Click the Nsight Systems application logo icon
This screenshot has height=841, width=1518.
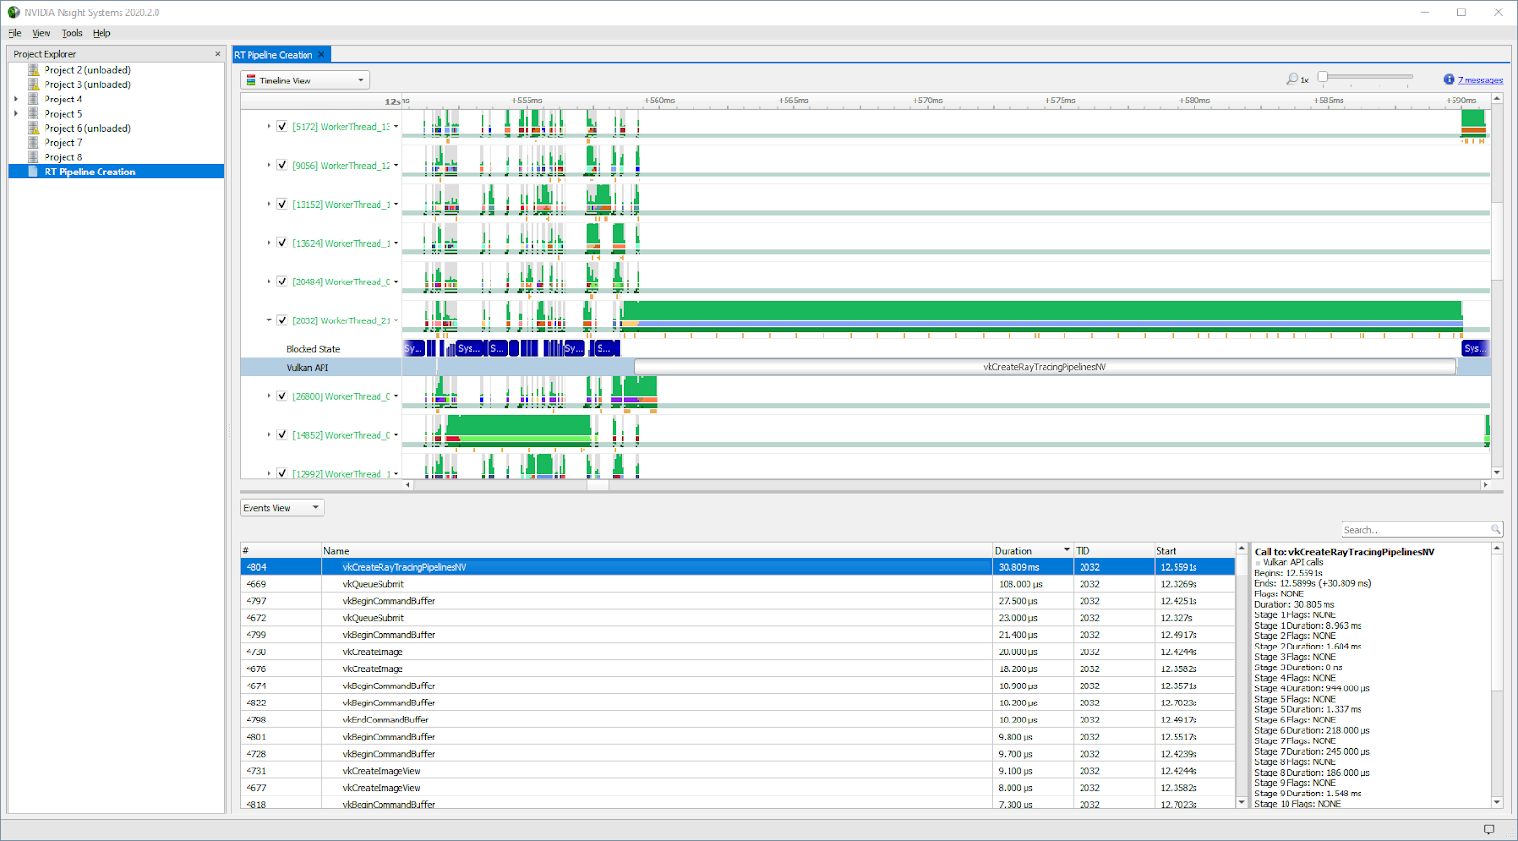click(x=13, y=12)
